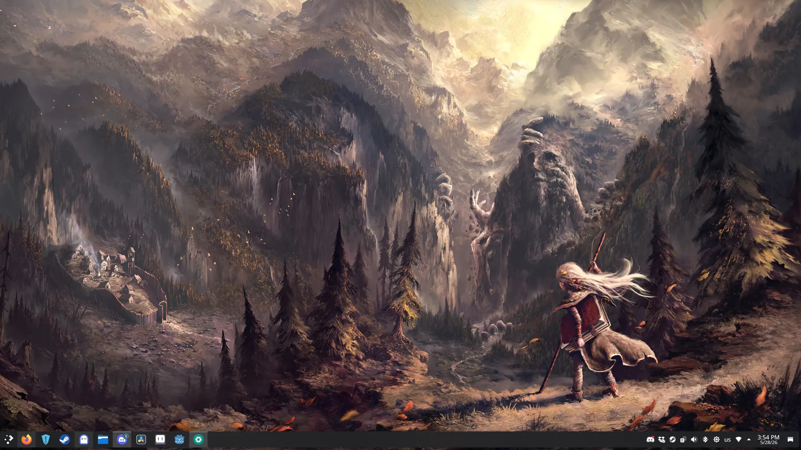801x450 pixels.
Task: Open Steam from the taskbar launchers
Action: pos(65,440)
